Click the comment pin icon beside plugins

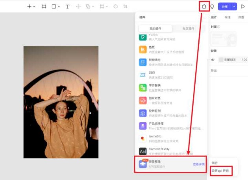(x=212, y=7)
